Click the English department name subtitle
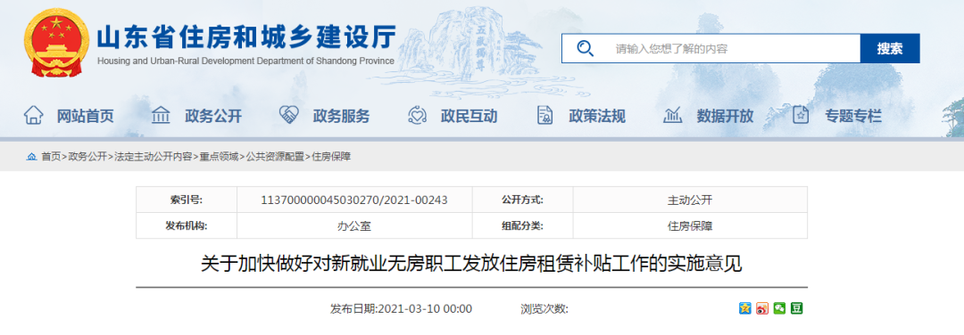The width and height of the screenshot is (964, 335). [x=246, y=61]
